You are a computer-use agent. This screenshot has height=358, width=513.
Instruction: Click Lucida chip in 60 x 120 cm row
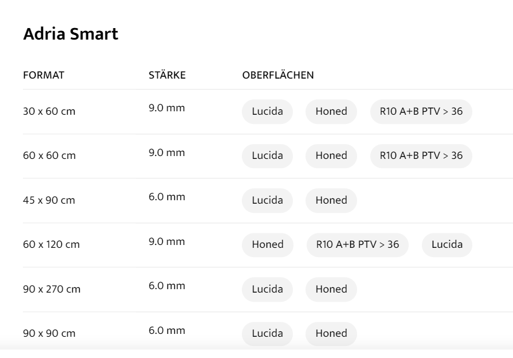[x=447, y=244]
